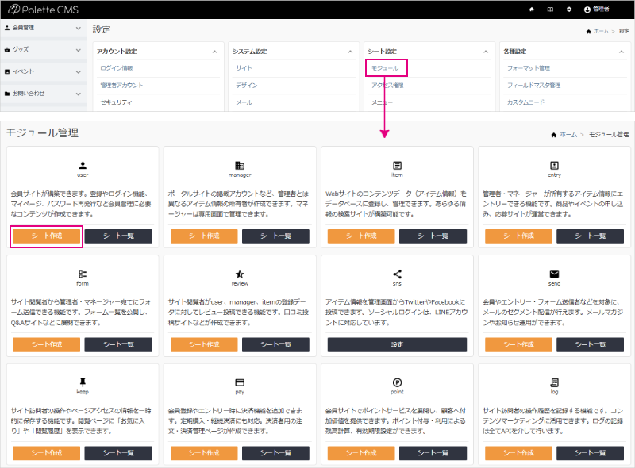
Task: Open the 管理者 account menu
Action: 609,10
